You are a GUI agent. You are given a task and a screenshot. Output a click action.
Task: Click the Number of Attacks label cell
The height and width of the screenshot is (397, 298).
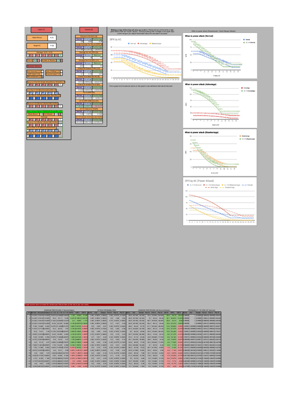[x=49, y=60]
